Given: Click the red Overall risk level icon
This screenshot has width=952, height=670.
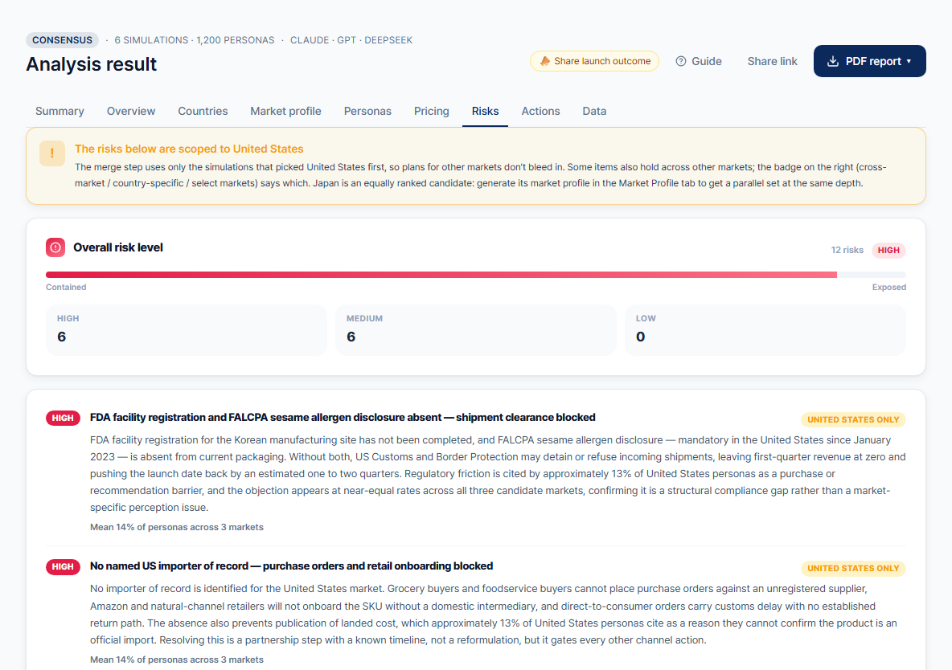Looking at the screenshot, I should [x=55, y=247].
